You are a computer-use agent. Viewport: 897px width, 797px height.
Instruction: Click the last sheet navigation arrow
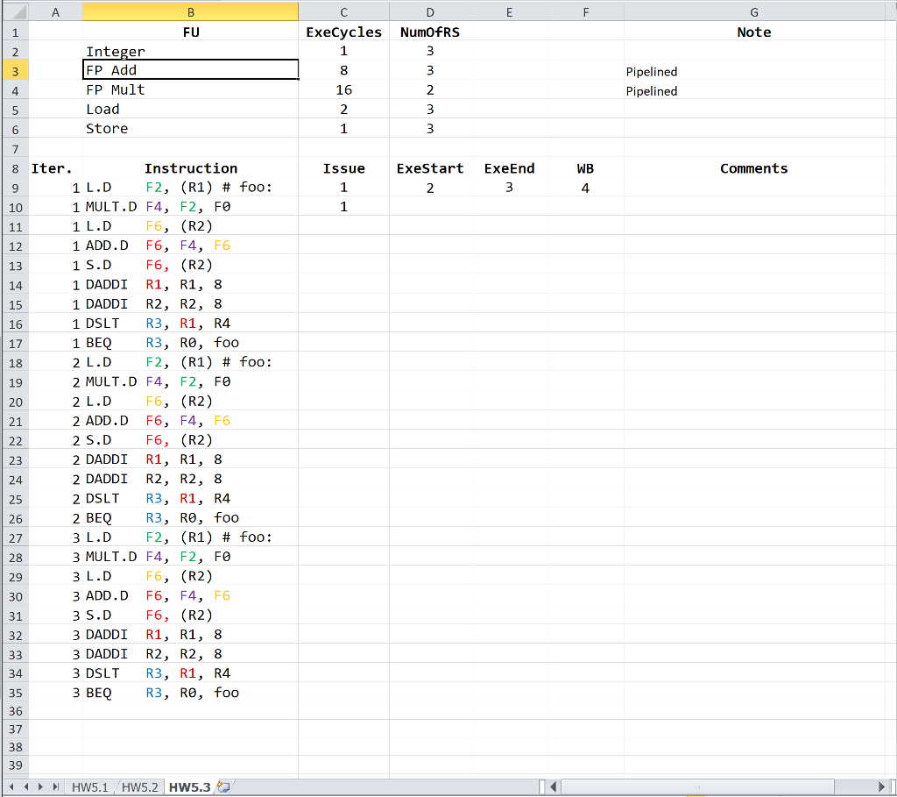56,787
